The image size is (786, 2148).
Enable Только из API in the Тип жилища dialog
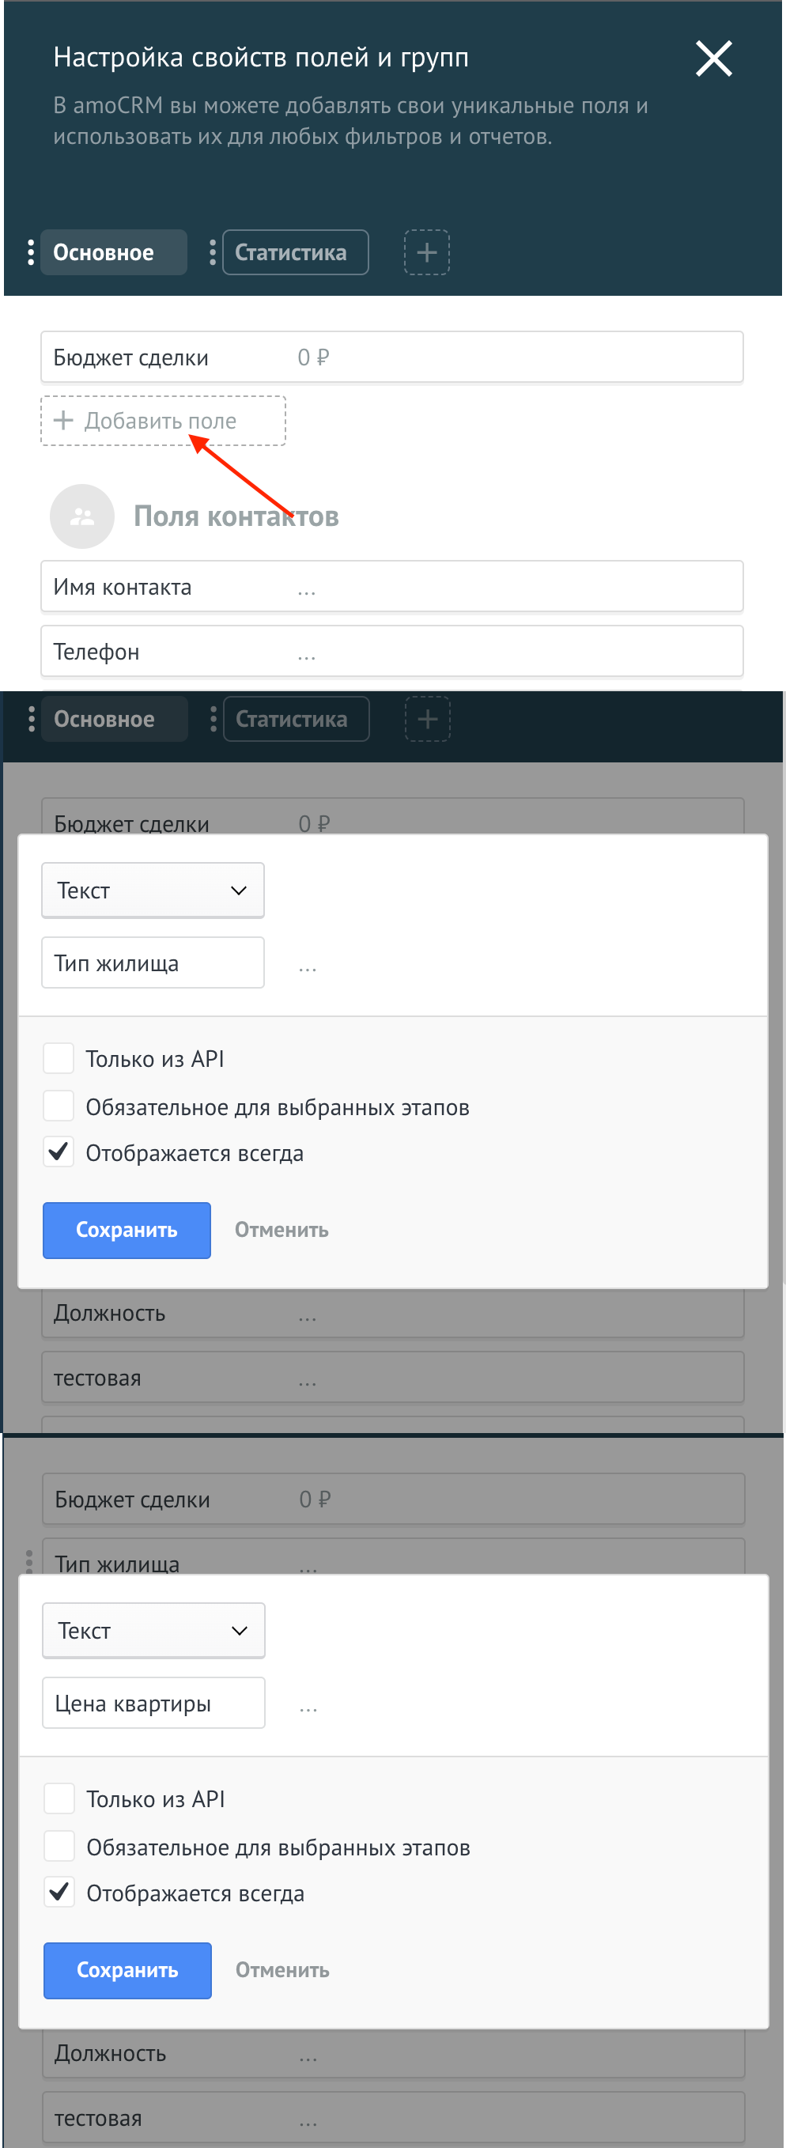[x=59, y=1058]
